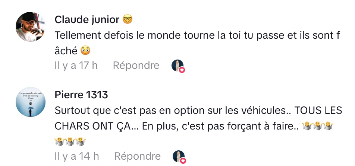Click the Pierre 1313 username

tap(81, 95)
